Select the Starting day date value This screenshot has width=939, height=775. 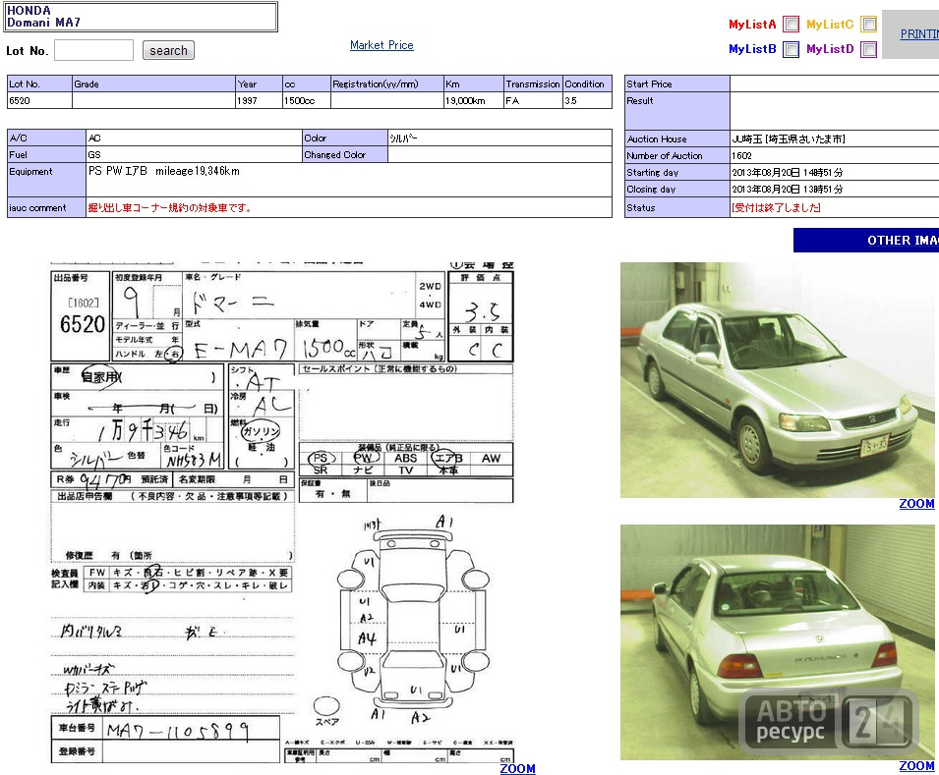click(787, 172)
